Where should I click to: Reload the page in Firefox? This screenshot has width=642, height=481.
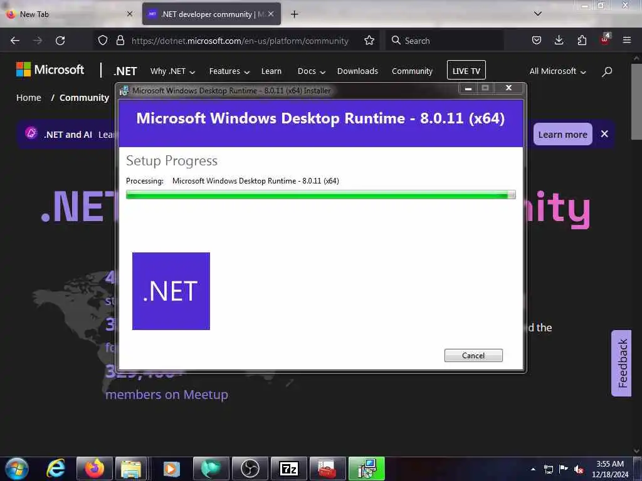point(60,41)
